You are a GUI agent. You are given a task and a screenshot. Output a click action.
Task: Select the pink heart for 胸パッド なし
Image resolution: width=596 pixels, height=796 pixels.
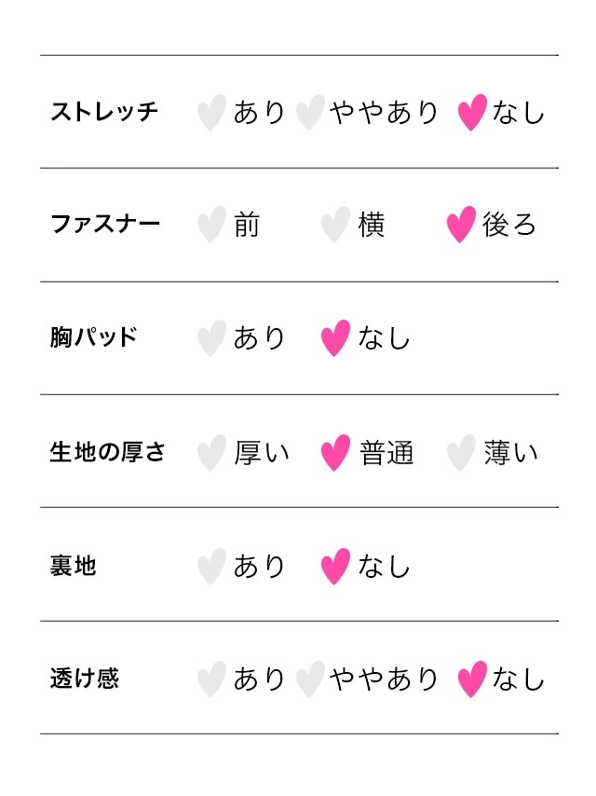pyautogui.click(x=335, y=338)
